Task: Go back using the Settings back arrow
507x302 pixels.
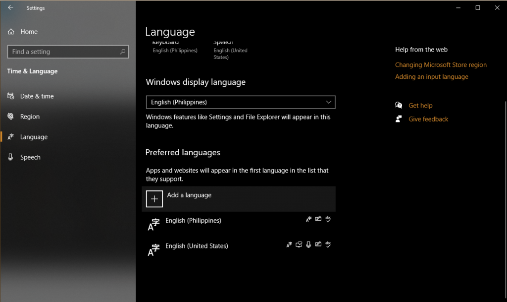Action: click(x=11, y=8)
